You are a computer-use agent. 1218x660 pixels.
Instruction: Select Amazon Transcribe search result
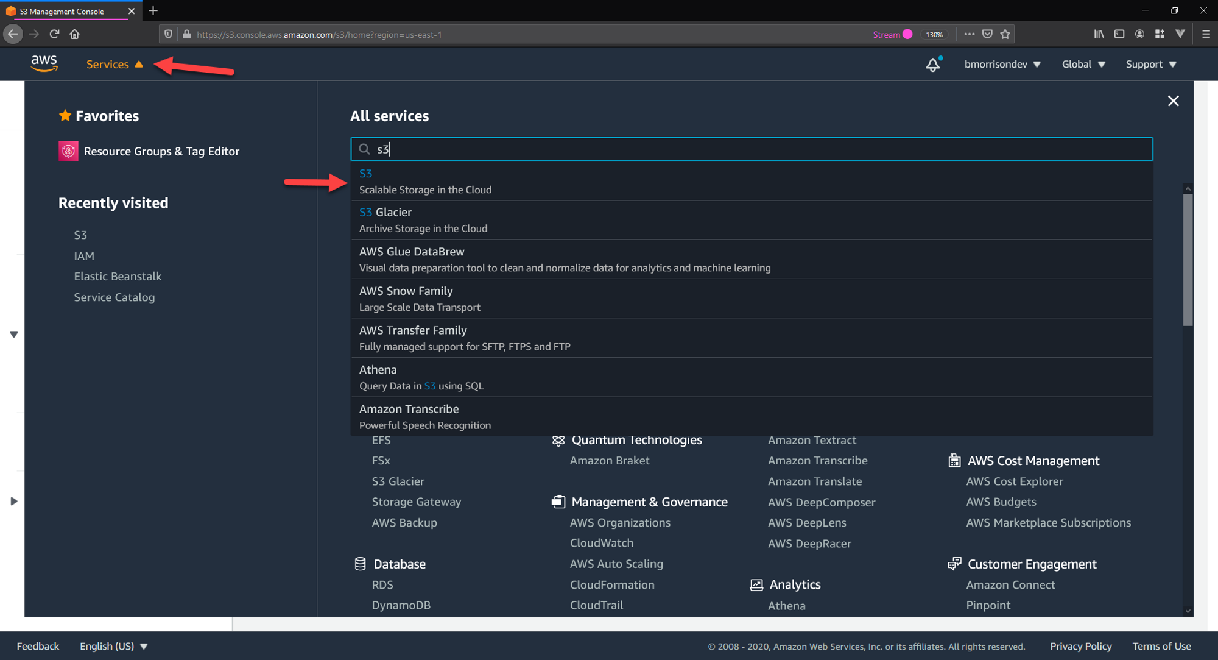pos(752,416)
